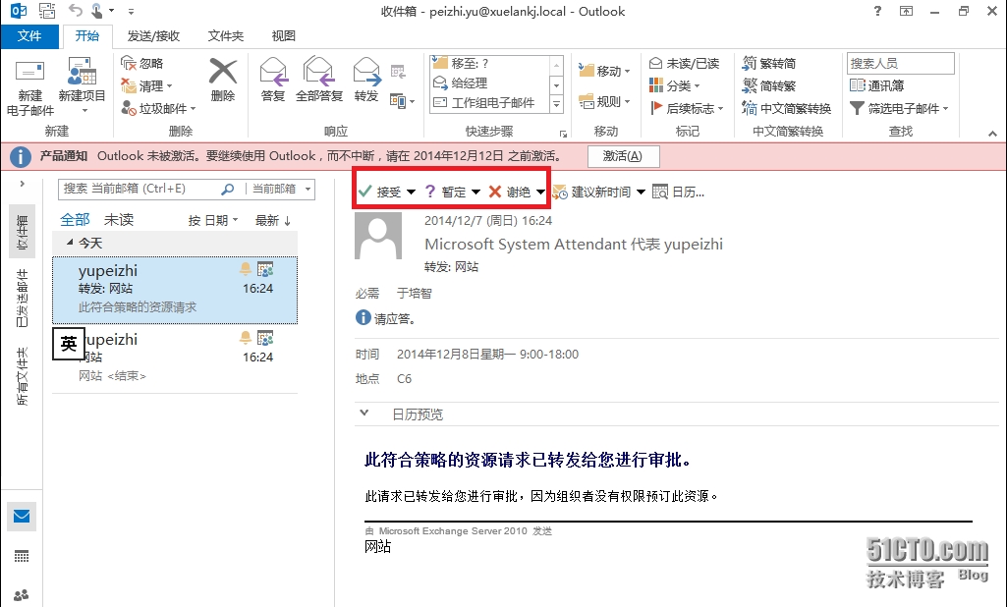The image size is (1007, 607).
Task: Open the Propose New Time dropdown arrow
Action: coord(641,192)
